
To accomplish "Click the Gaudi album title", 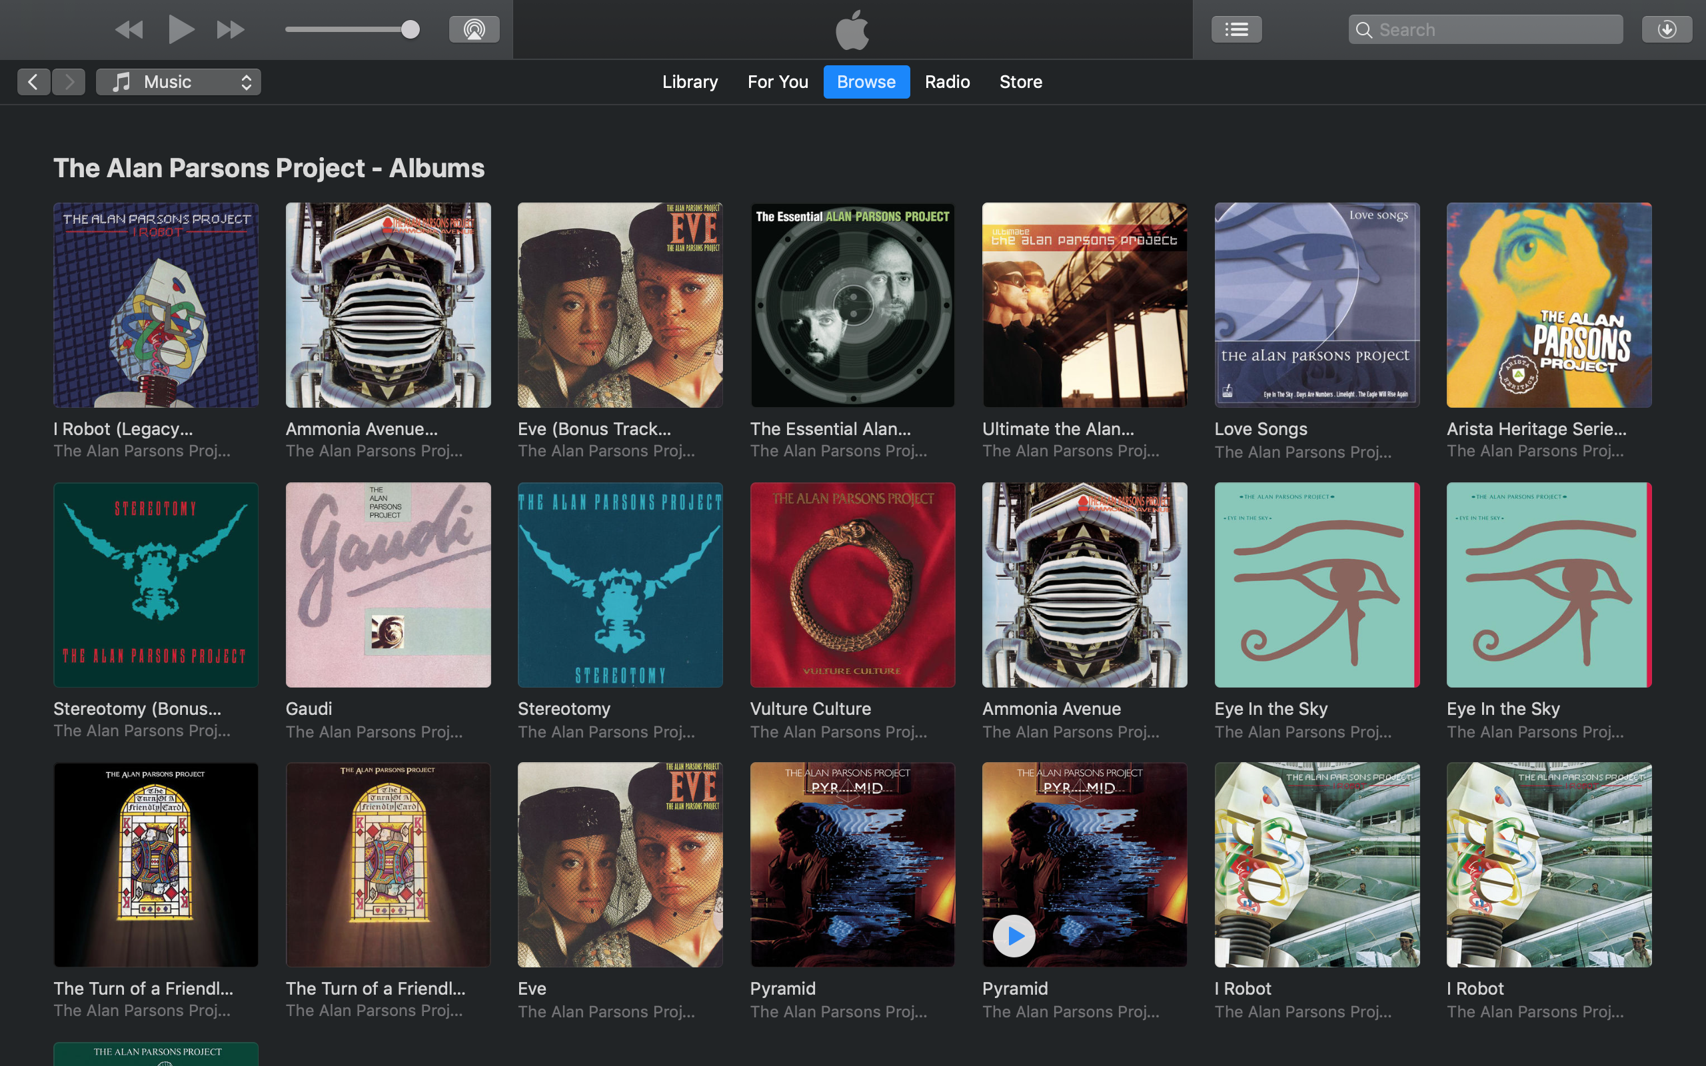I will [x=309, y=708].
